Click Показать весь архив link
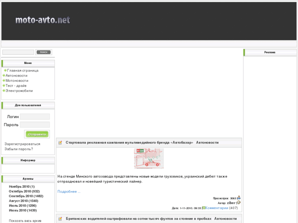Viewport: 298px width, 223px height. click(x=25, y=221)
